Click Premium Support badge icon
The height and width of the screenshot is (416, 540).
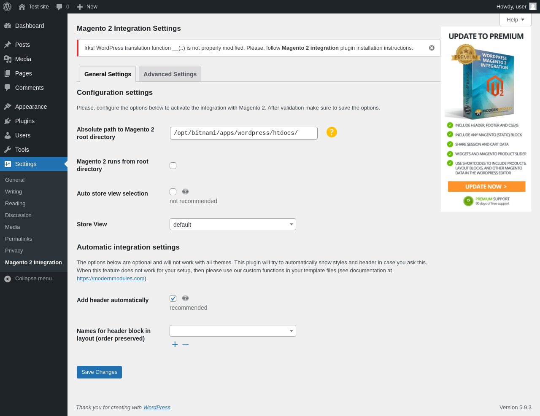(468, 201)
